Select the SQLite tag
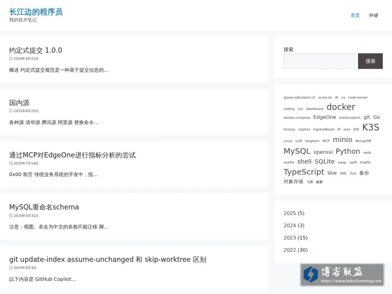 [x=325, y=161]
